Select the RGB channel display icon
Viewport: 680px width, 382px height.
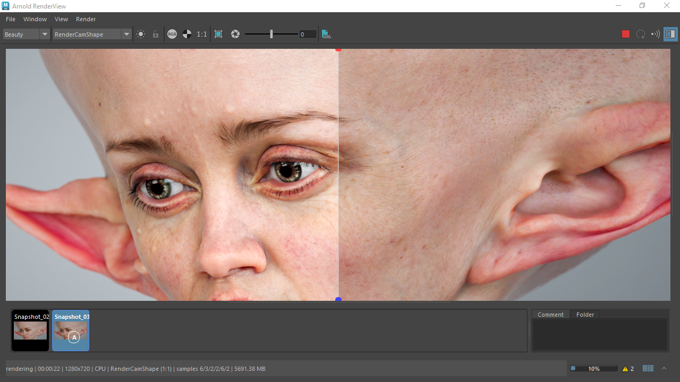tap(172, 34)
